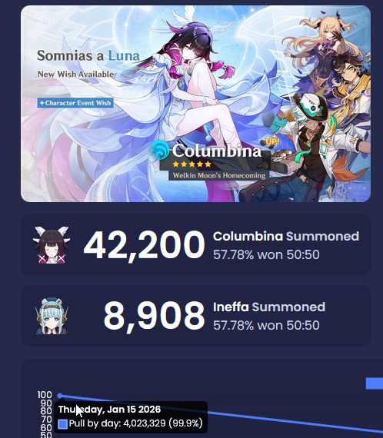Click the 42,200 summon count
383x438 pixels.
pyautogui.click(x=145, y=245)
